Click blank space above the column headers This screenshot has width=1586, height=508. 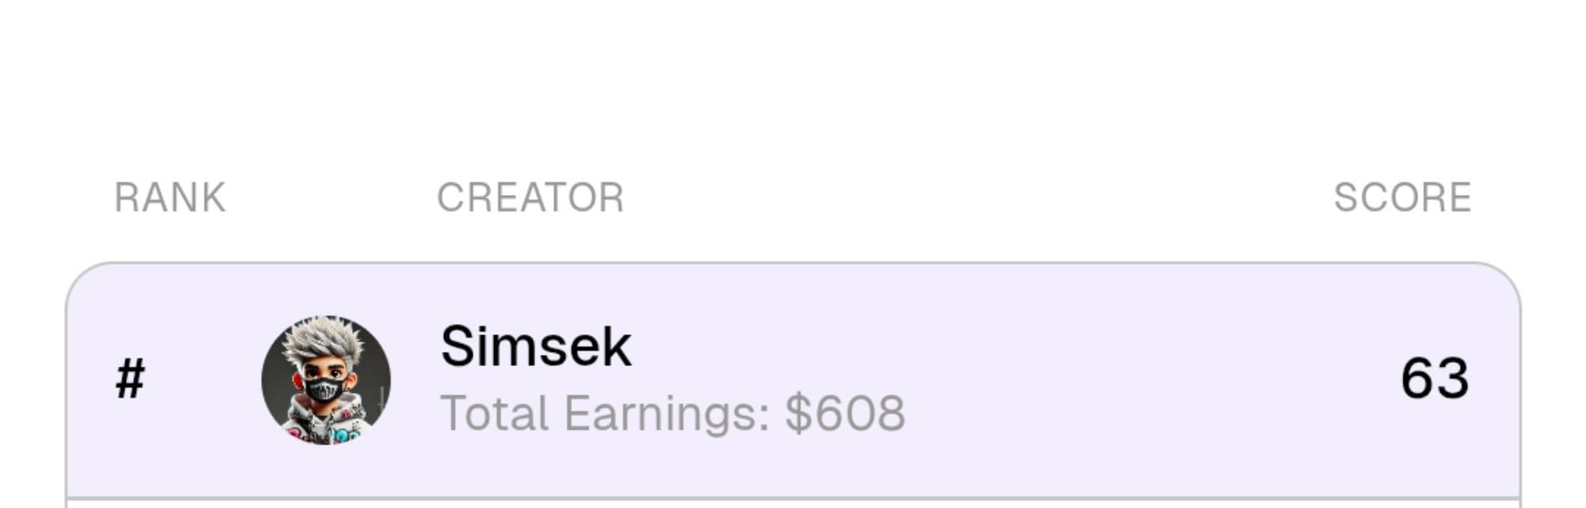pyautogui.click(x=793, y=79)
